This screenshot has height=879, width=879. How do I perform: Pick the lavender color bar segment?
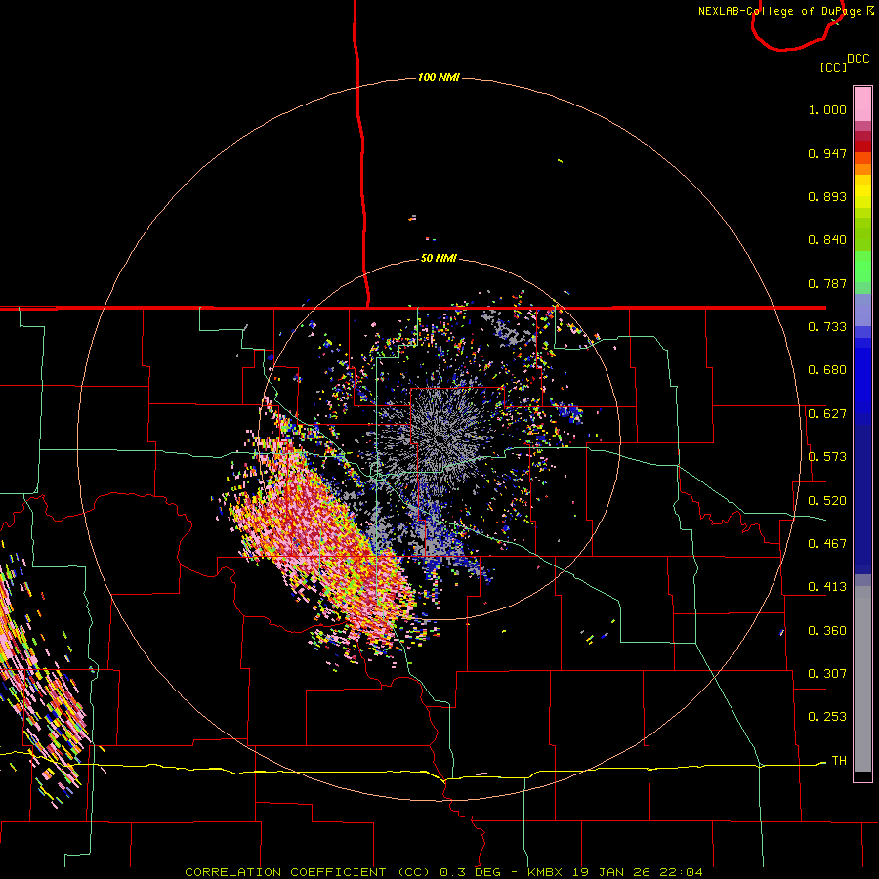(x=862, y=310)
